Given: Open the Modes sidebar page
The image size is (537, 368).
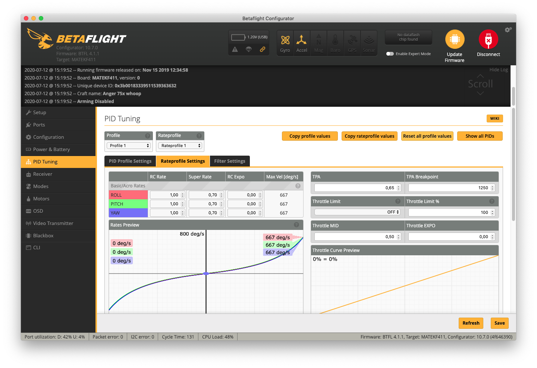Looking at the screenshot, I should 58,187.
